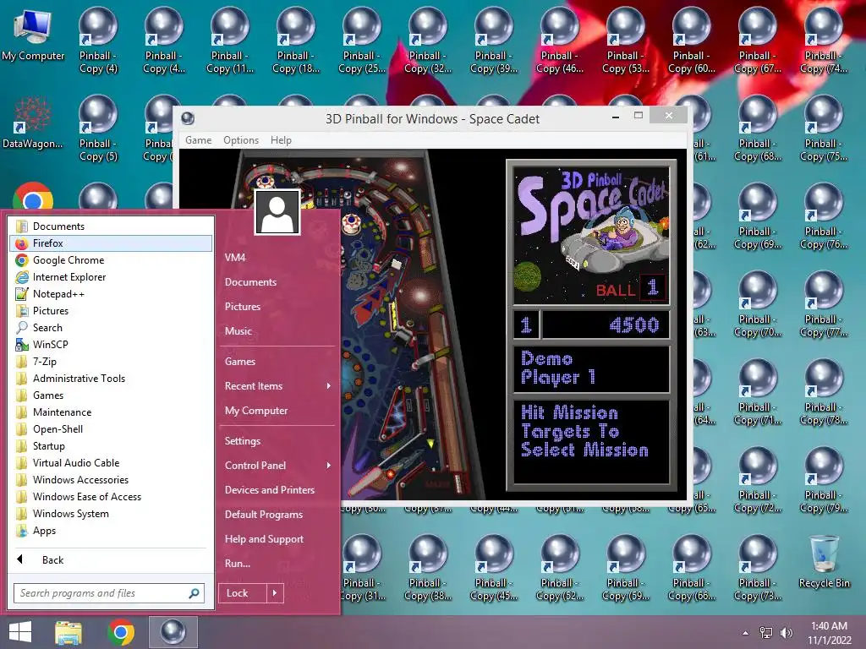
Task: Click the Windows Start button
Action: pyautogui.click(x=20, y=632)
